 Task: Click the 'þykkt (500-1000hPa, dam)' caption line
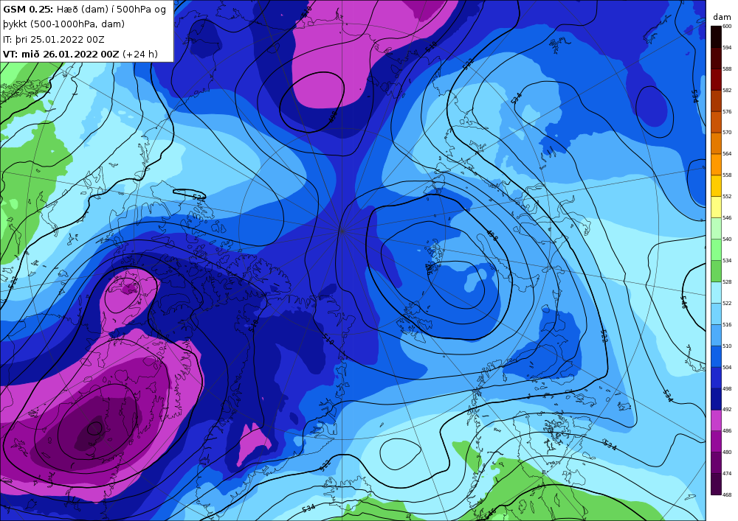63,24
